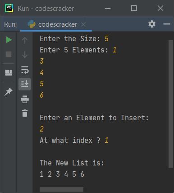
Task: Click the Print console output icon
Action: tap(25, 99)
